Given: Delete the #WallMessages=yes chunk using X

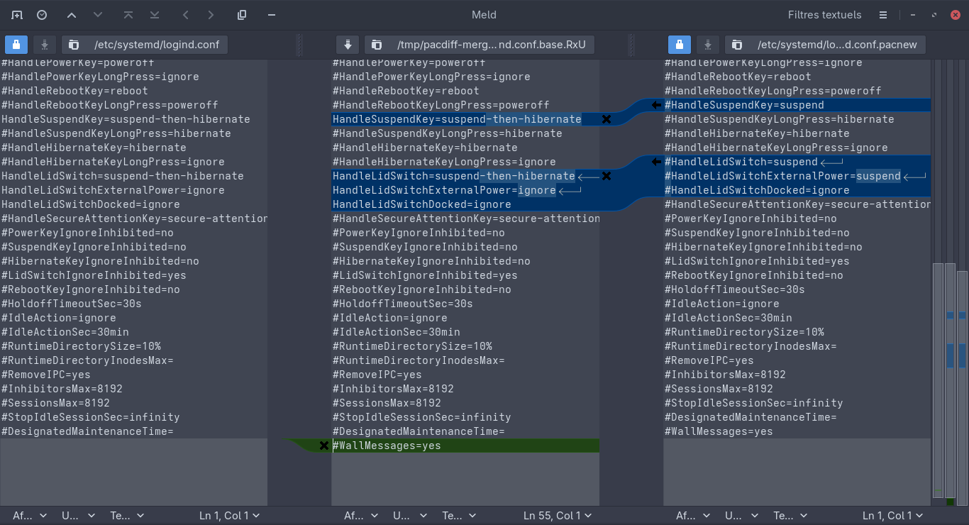Looking at the screenshot, I should (324, 446).
